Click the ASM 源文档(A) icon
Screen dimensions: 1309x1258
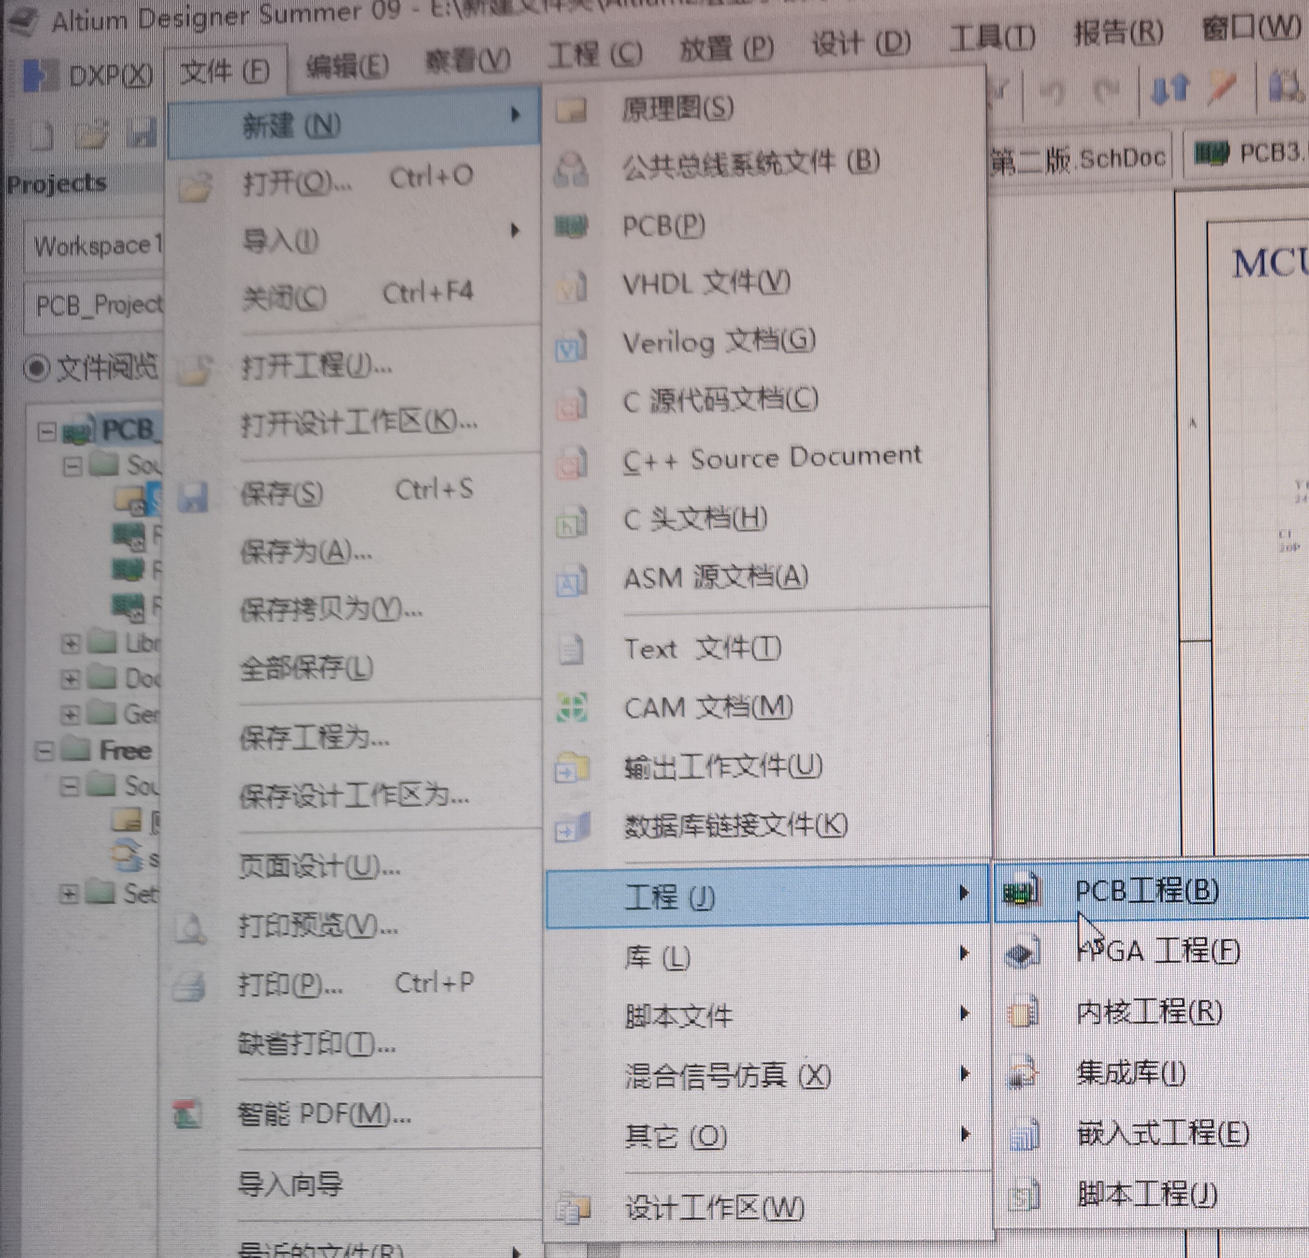point(572,581)
